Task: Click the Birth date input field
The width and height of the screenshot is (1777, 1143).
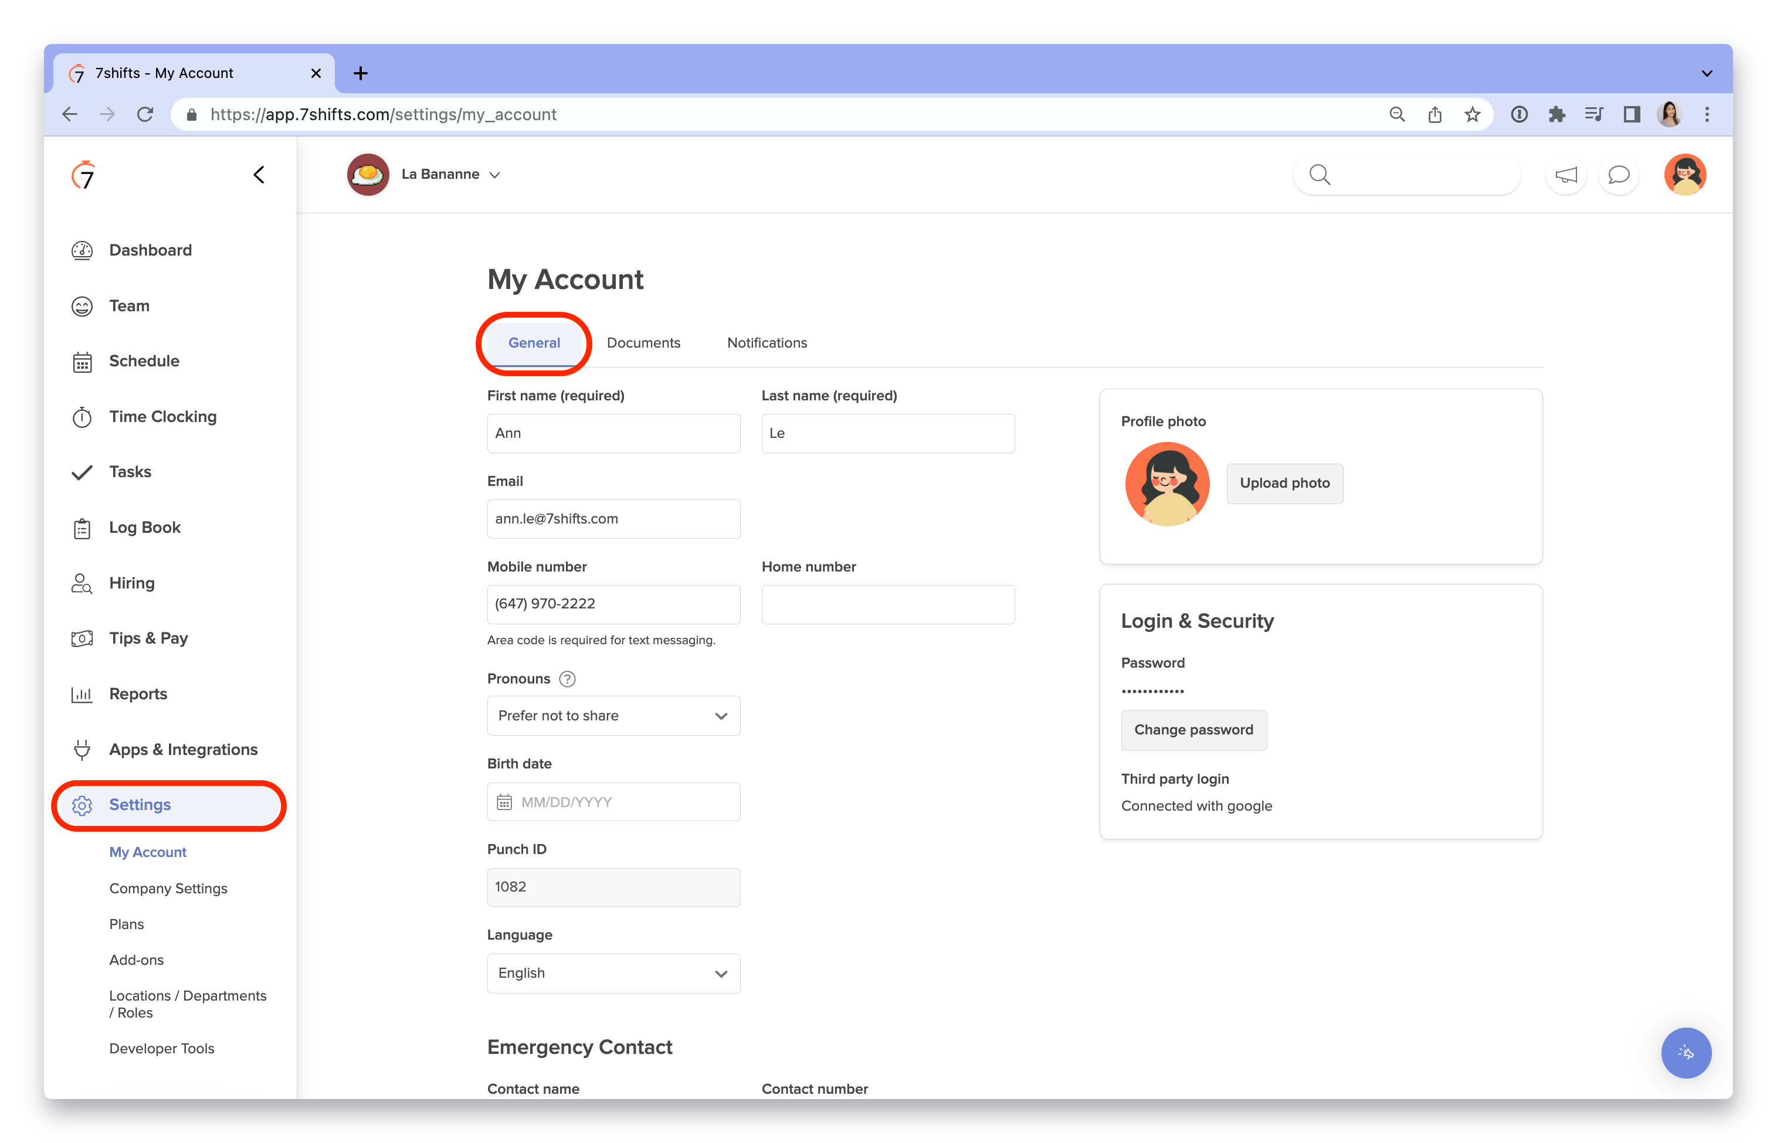Action: (613, 802)
